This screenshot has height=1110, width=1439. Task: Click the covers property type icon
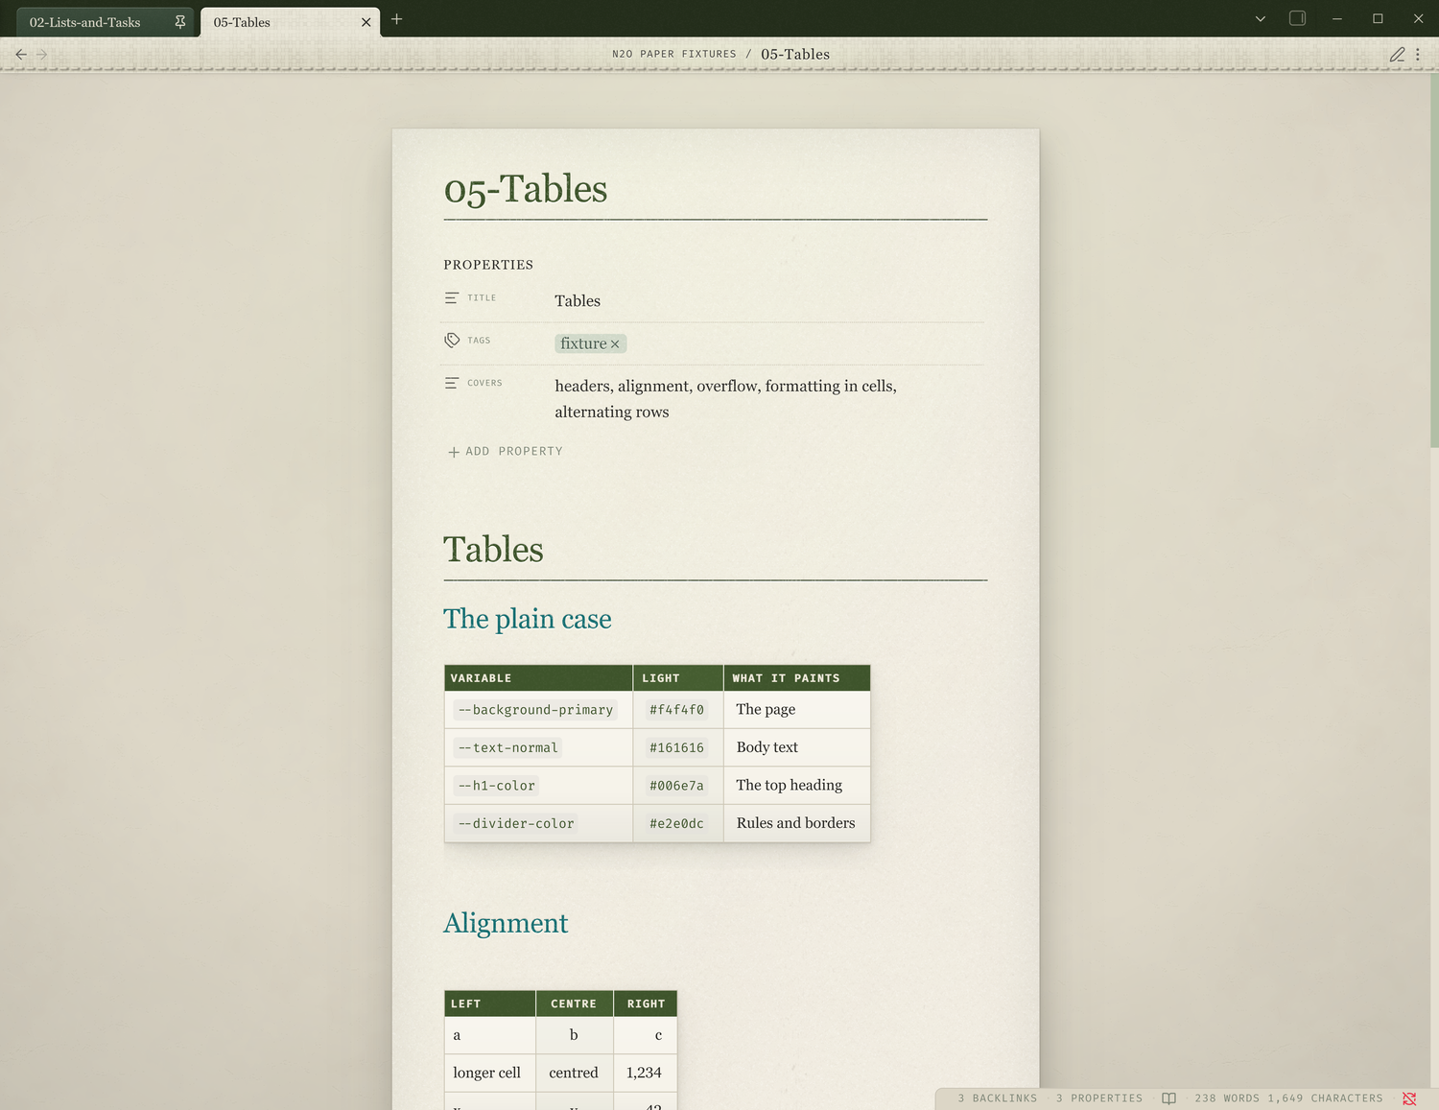pyautogui.click(x=452, y=383)
